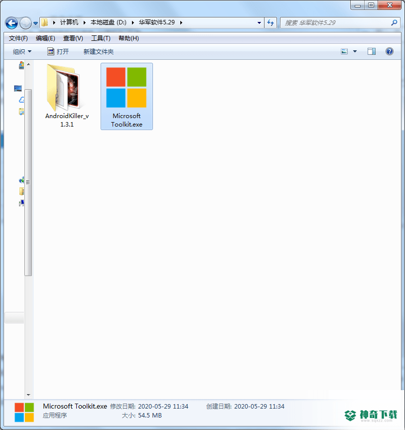Click the desktop icon in navigation pane
Image resolution: width=405 pixels, height=430 pixels.
[x=18, y=88]
